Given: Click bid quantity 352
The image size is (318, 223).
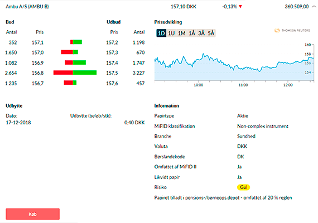Looking at the screenshot, I should coord(13,42).
